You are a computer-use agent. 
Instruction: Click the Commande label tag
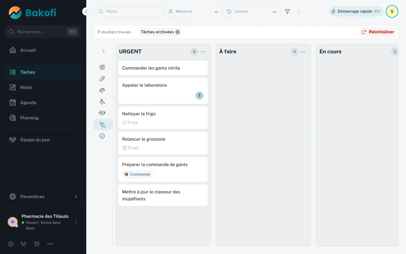(x=137, y=174)
